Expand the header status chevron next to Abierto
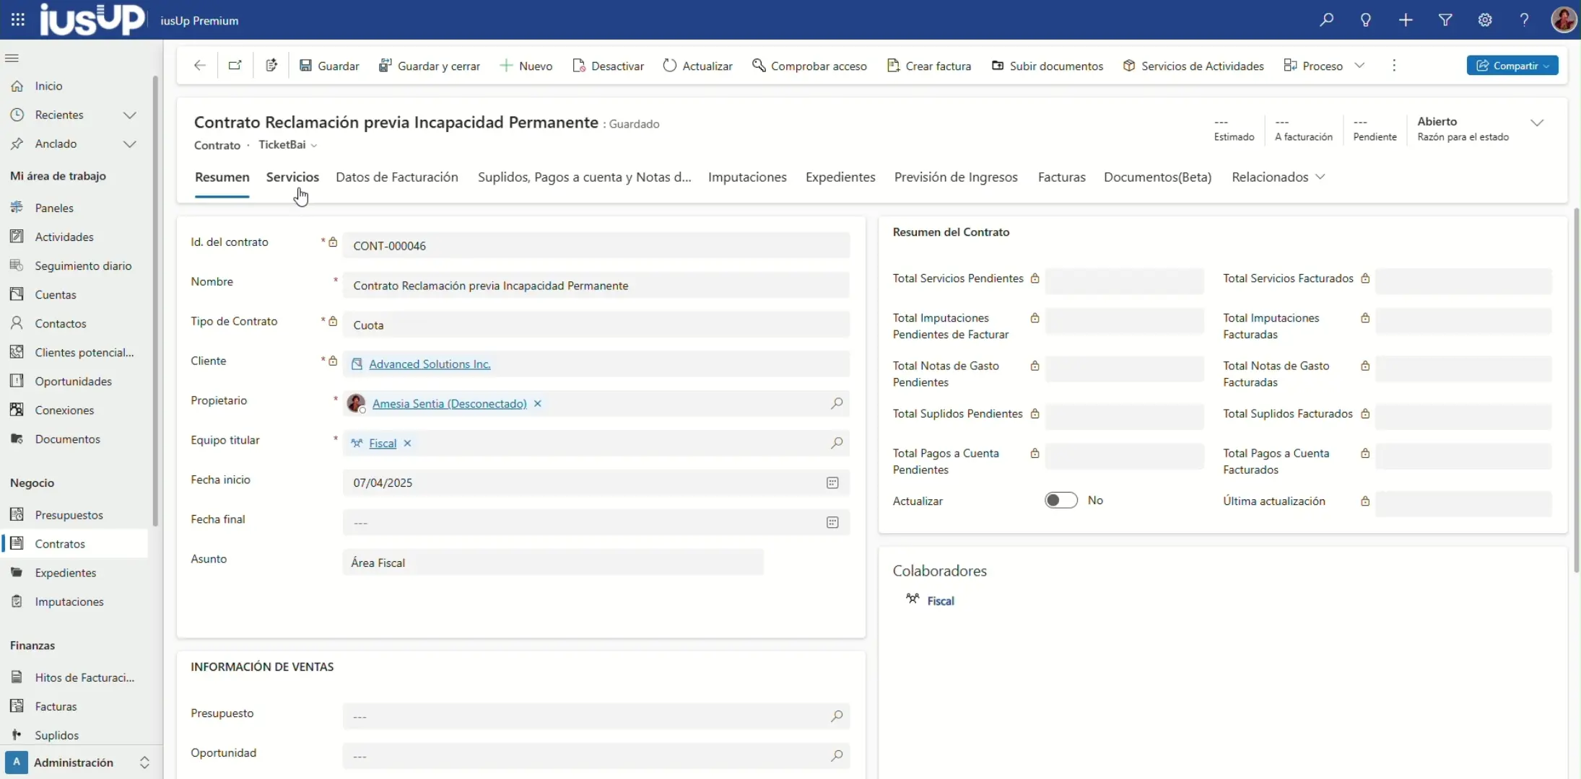1581x779 pixels. coord(1537,123)
